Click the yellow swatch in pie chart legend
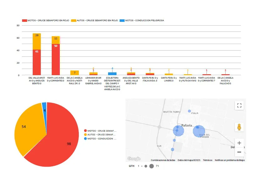 86,135
